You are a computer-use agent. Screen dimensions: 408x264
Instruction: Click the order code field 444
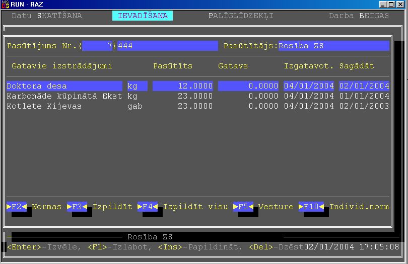168,46
